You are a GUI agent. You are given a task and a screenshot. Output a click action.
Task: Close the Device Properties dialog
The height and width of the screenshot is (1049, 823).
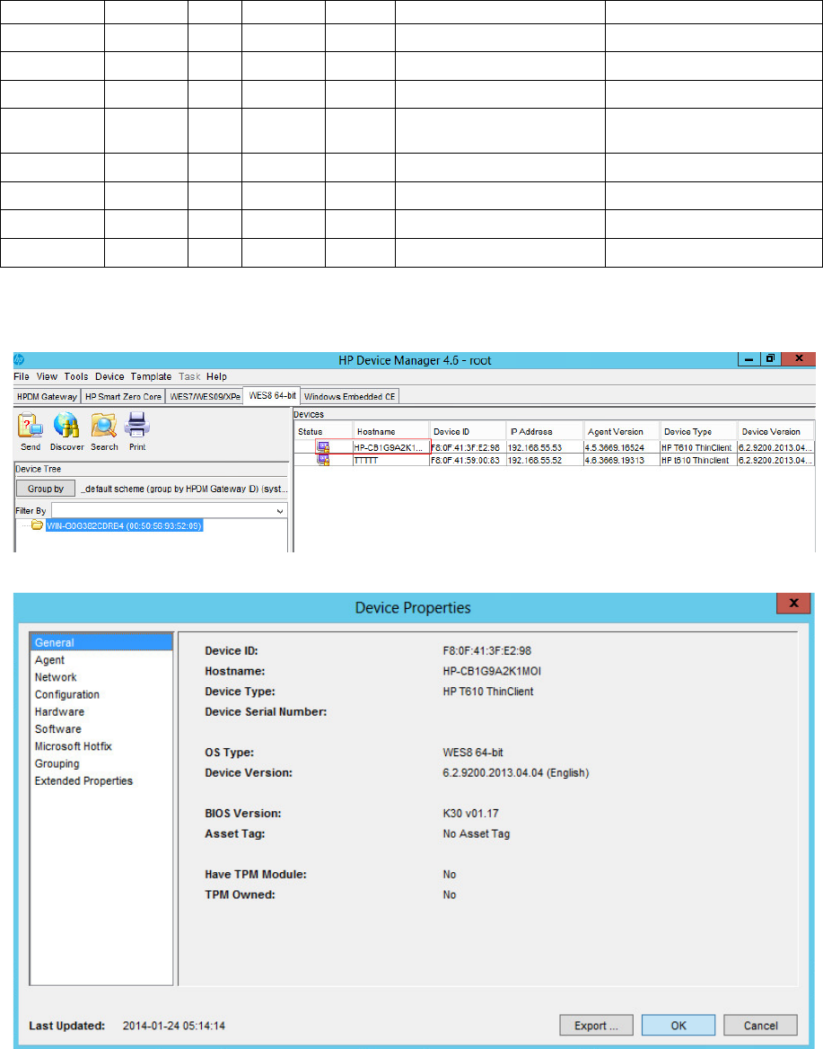[794, 605]
